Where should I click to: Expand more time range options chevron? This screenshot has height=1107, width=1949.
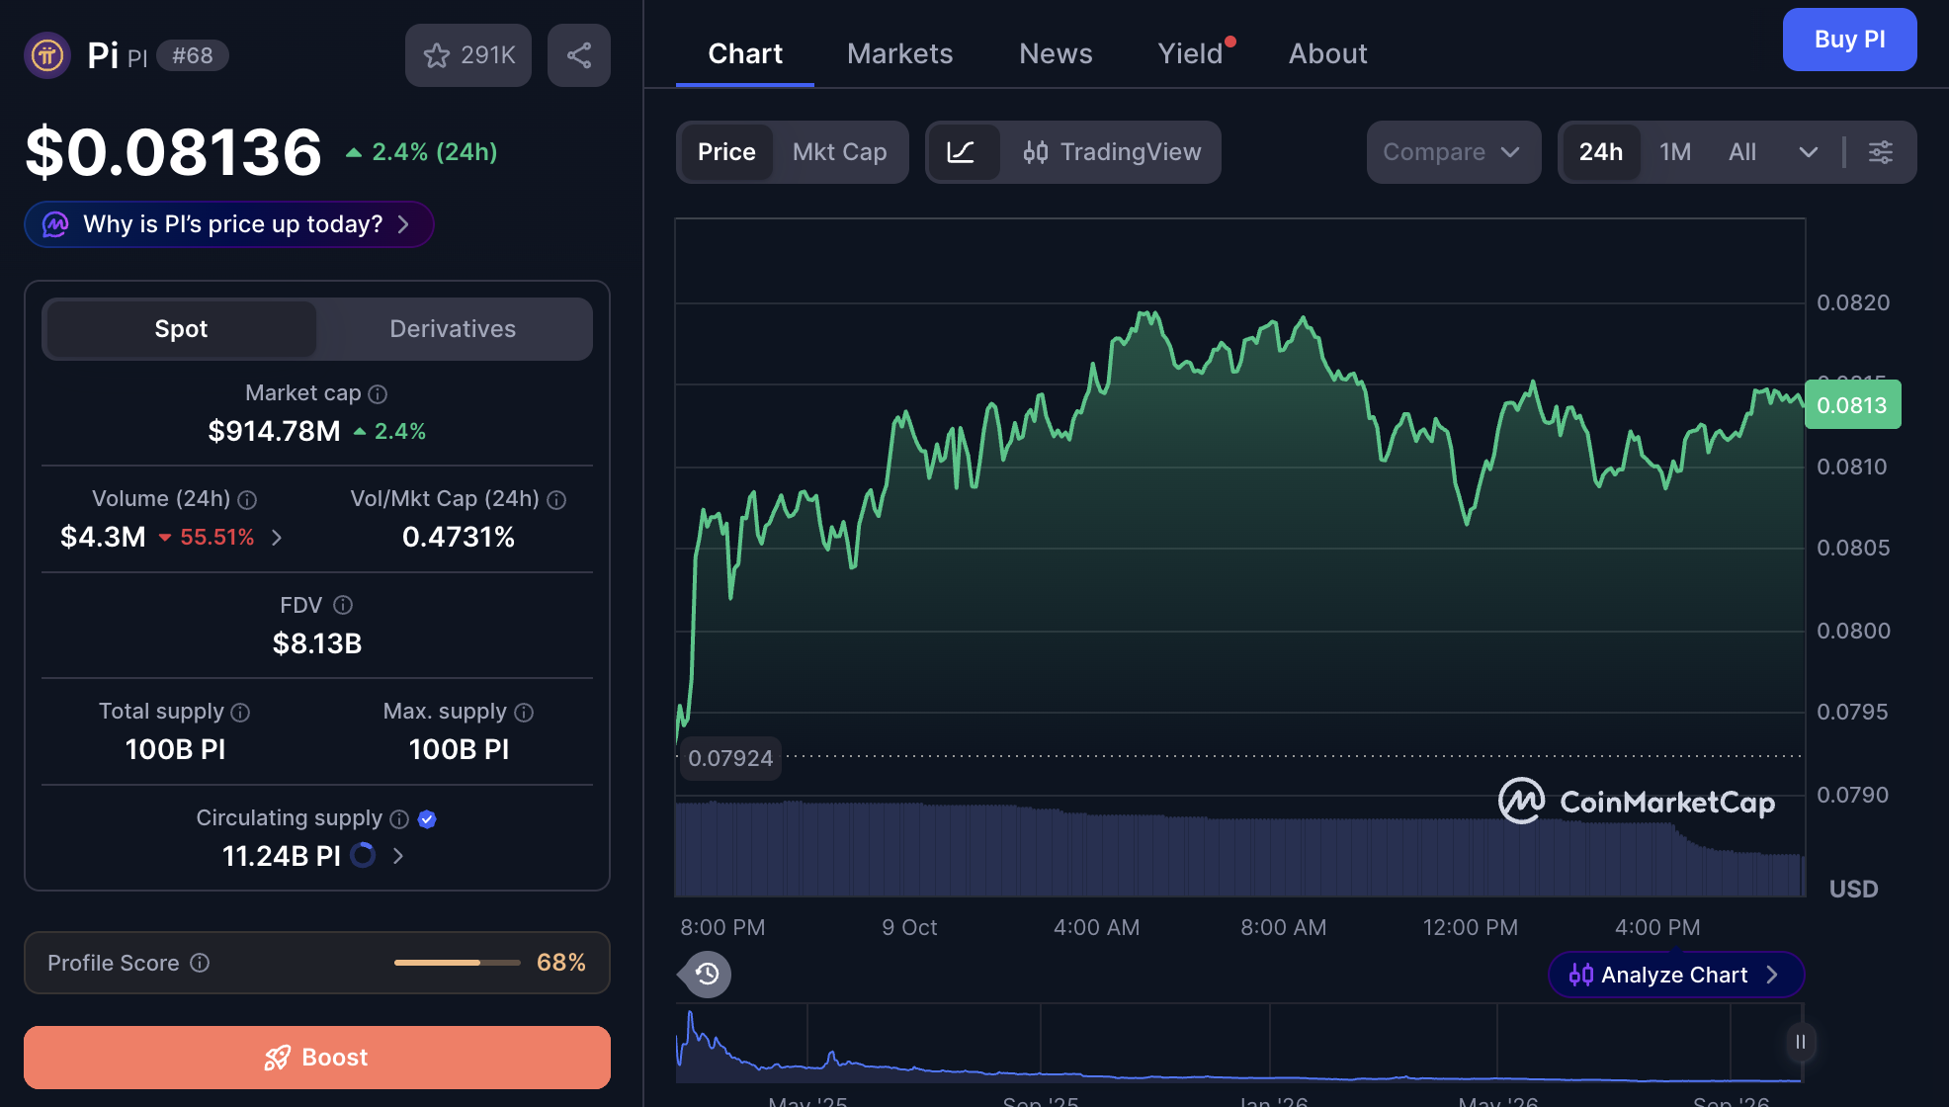point(1809,152)
